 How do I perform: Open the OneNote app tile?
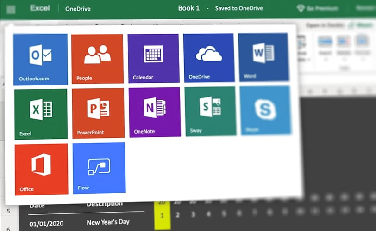pos(154,112)
